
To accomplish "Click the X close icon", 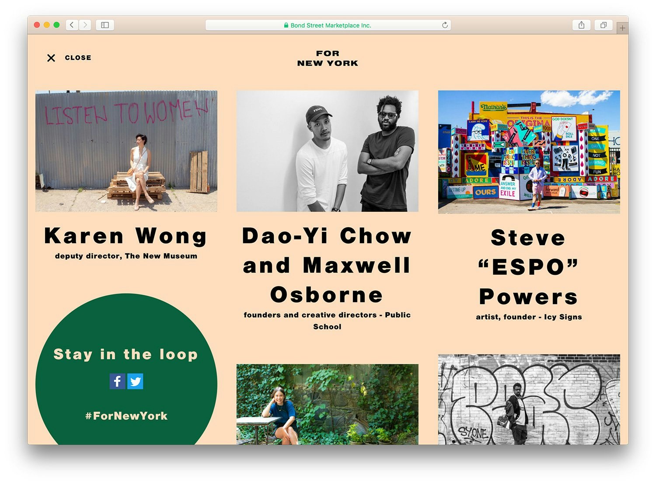I will pyautogui.click(x=51, y=58).
